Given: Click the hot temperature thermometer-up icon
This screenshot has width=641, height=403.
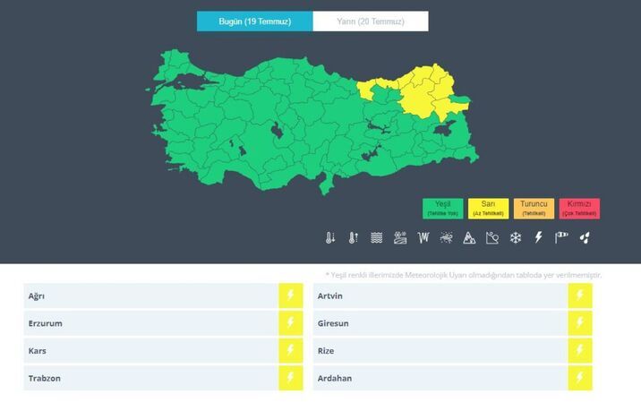Looking at the screenshot, I should pos(354,237).
